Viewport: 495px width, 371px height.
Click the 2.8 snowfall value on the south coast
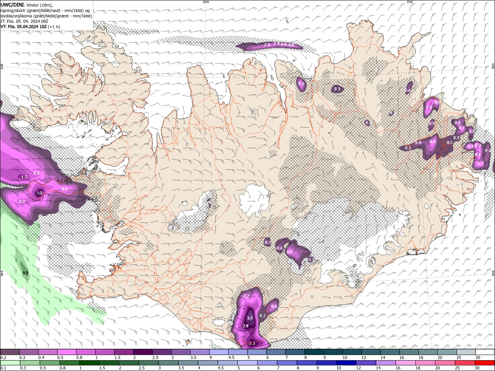(x=245, y=326)
